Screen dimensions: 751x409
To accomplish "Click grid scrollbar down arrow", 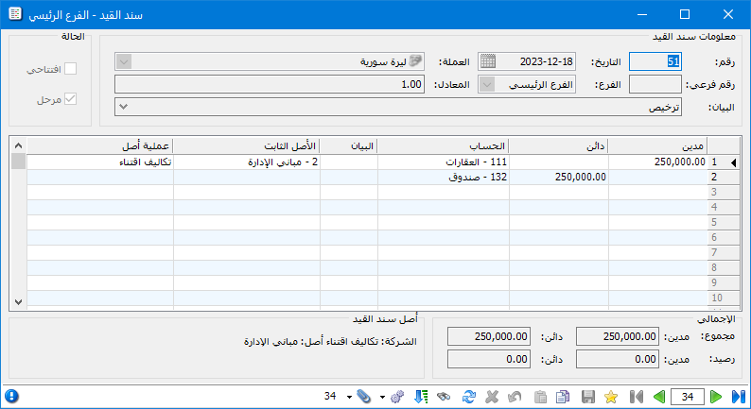I will click(18, 302).
